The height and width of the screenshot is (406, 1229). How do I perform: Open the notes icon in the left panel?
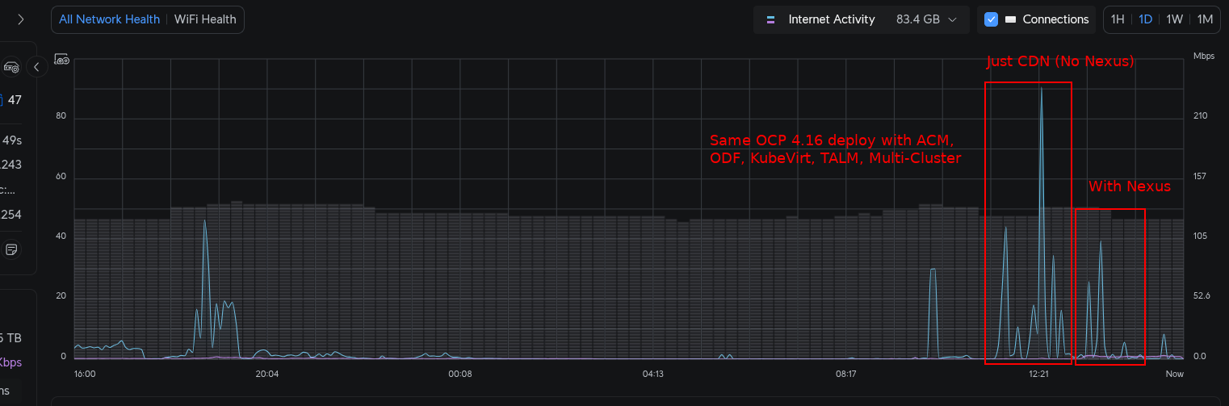(x=11, y=249)
